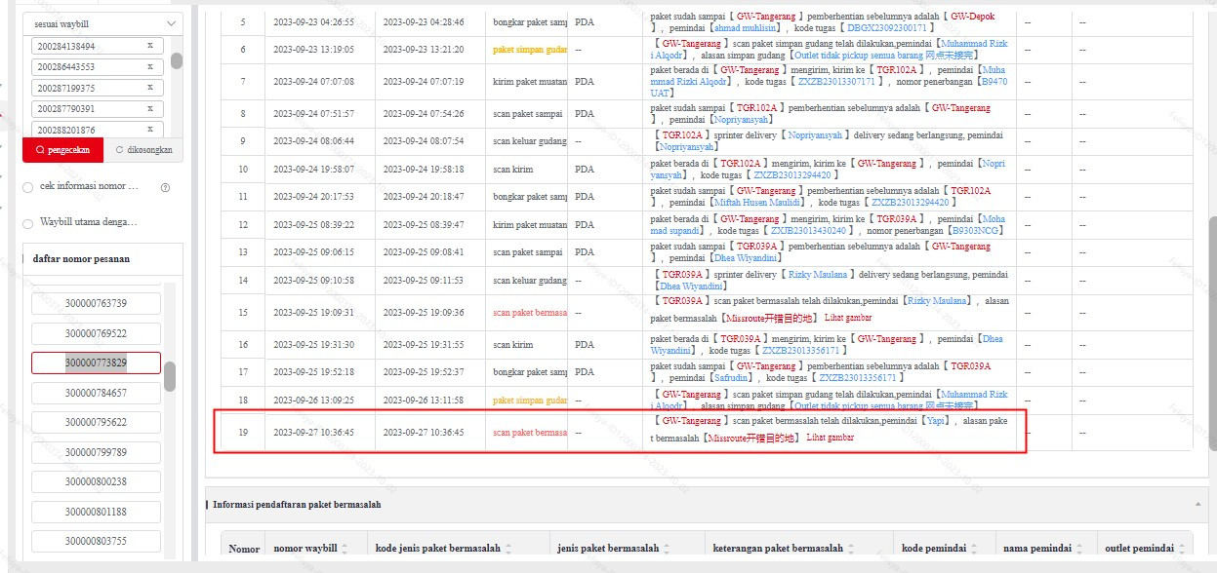Screen dimensions: 1217x573
Task: Click waybill tag 200284138494 field
Action: point(97,46)
